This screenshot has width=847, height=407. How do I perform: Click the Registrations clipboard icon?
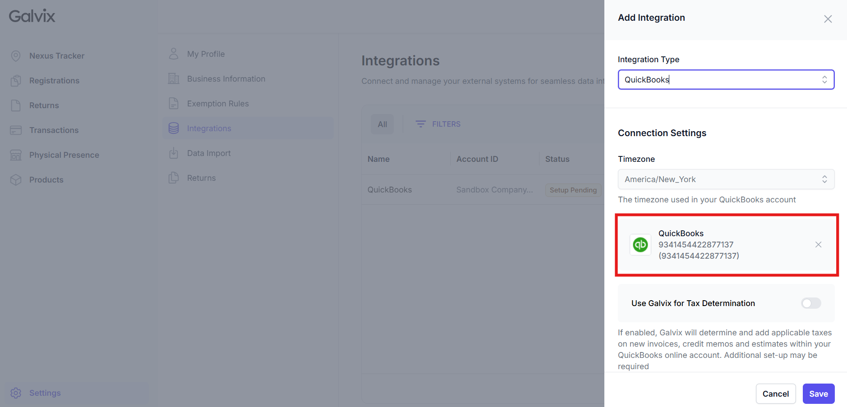[16, 81]
